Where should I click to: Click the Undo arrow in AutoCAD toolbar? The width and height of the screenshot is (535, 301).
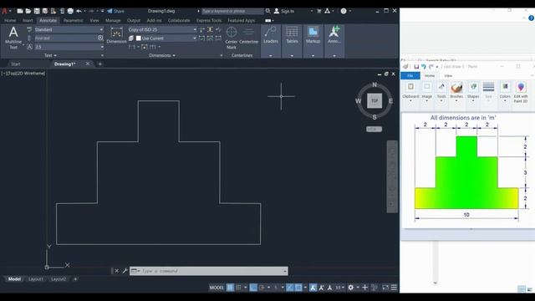click(79, 11)
